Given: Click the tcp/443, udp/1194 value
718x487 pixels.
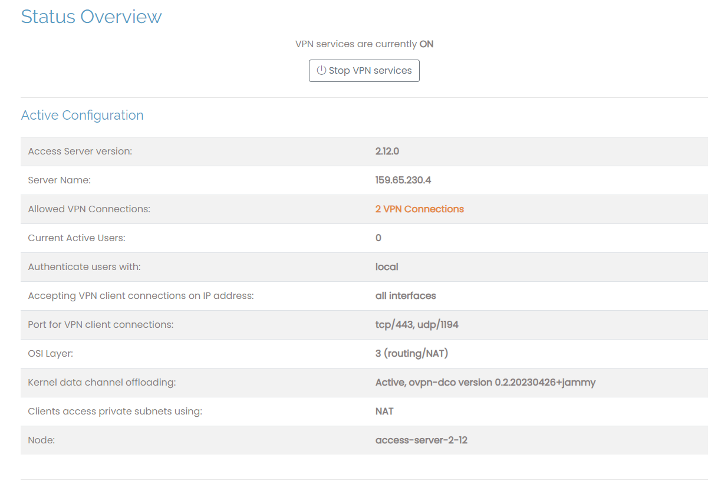Looking at the screenshot, I should (x=417, y=324).
